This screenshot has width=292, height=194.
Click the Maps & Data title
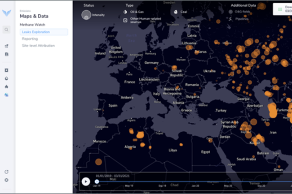tap(34, 16)
